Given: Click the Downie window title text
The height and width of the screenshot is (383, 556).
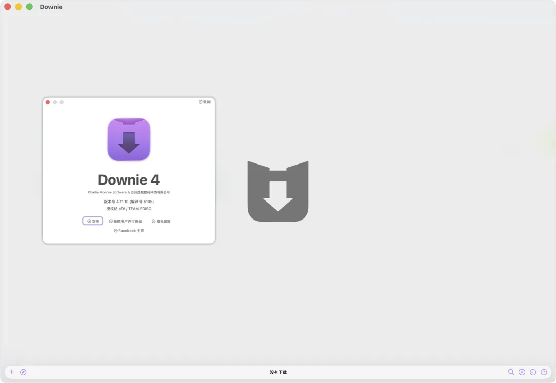Looking at the screenshot, I should point(51,7).
